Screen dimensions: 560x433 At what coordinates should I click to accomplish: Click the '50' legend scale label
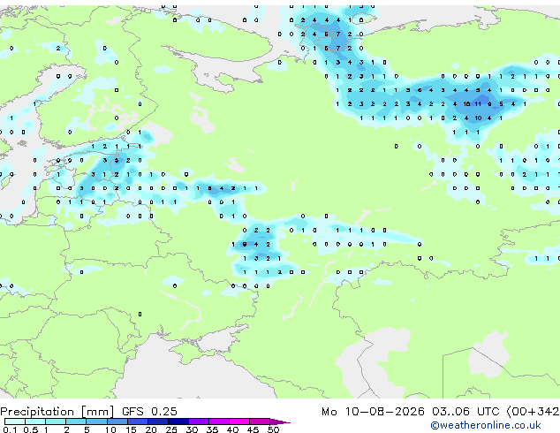point(273,429)
